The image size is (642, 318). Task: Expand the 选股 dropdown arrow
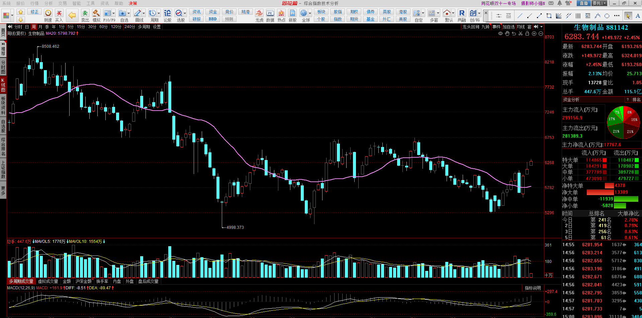point(185,13)
